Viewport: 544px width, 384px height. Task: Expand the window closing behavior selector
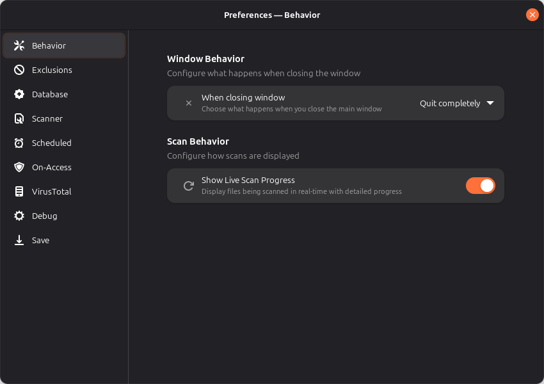click(456, 103)
